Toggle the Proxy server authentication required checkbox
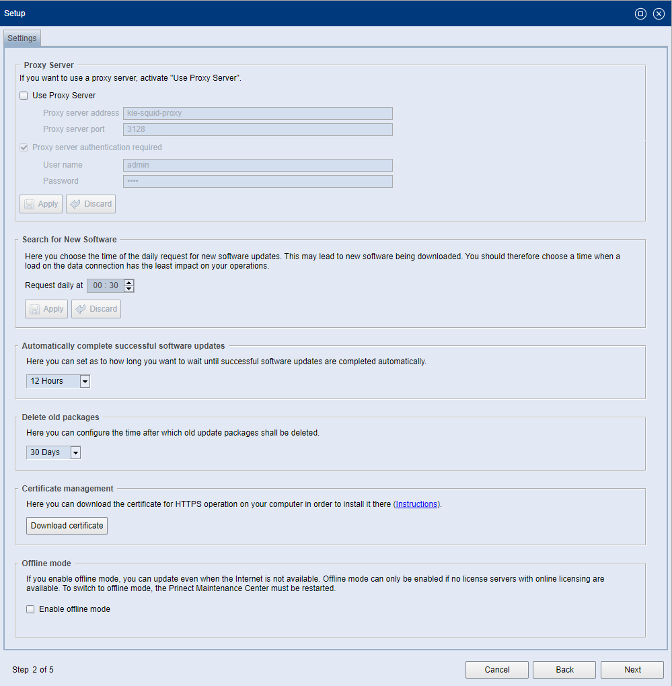 24,147
